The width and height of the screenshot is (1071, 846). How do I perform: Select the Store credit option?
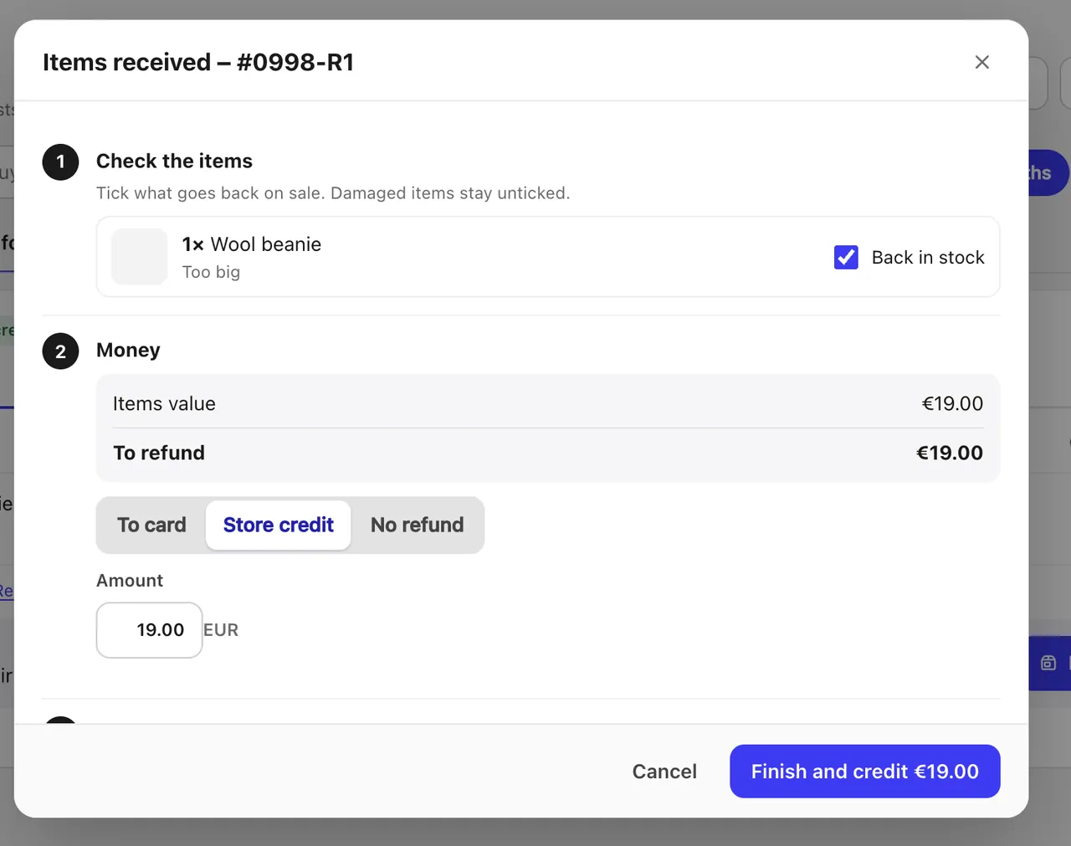tap(279, 525)
